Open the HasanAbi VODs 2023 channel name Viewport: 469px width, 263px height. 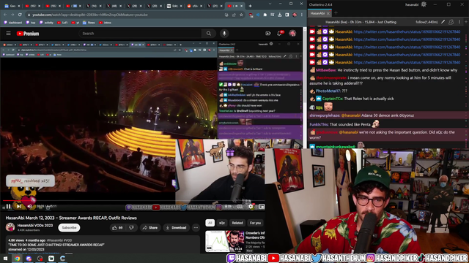coord(35,226)
